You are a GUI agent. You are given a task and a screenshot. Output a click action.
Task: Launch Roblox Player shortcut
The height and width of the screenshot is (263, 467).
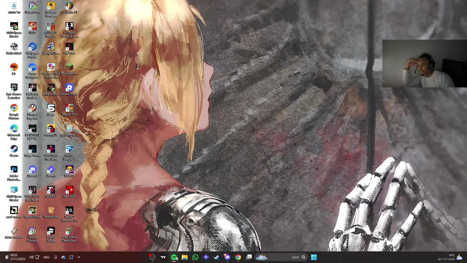coord(69,89)
